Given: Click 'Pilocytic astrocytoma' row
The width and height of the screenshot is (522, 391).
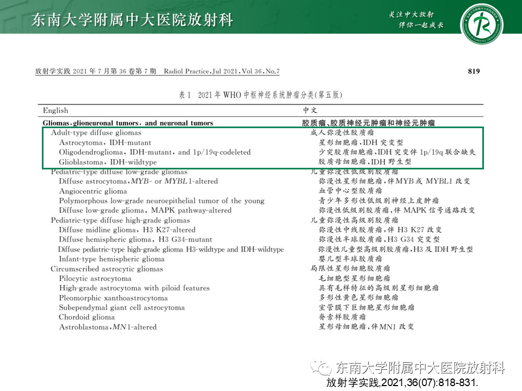Looking at the screenshot, I should tap(95, 279).
